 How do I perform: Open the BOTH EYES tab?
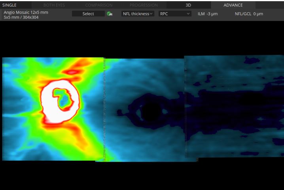coord(54,5)
